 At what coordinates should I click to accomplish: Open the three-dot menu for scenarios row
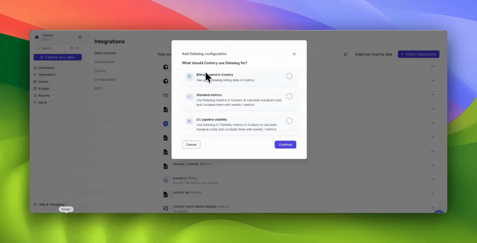pyautogui.click(x=432, y=180)
